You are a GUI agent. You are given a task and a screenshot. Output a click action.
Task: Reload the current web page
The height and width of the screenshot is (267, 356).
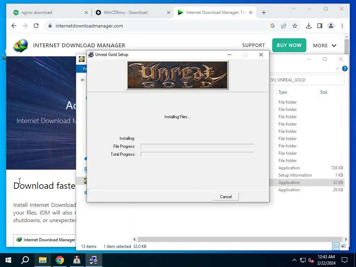[x=36, y=26]
